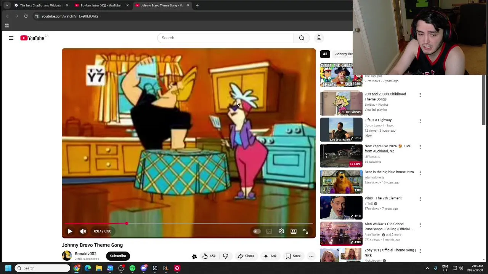Focus the YouTube search box
The height and width of the screenshot is (274, 488).
tap(225, 38)
